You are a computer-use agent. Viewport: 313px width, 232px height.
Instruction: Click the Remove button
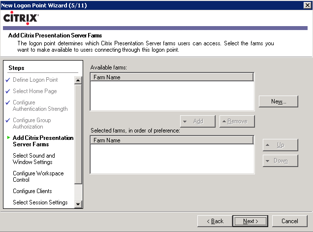237,121
